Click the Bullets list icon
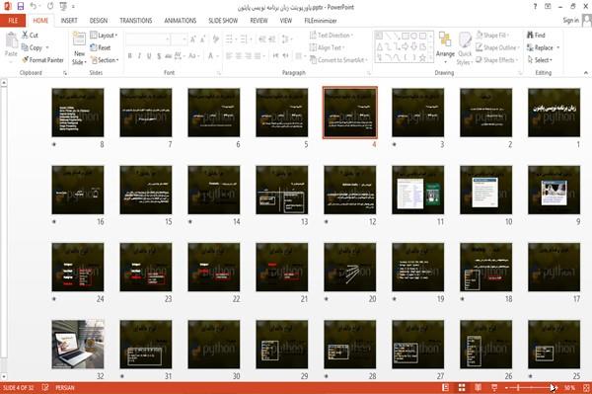The image size is (592, 394). click(229, 39)
